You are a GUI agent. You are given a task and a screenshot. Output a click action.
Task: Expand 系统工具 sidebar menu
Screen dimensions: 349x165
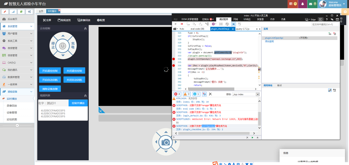[17, 41]
